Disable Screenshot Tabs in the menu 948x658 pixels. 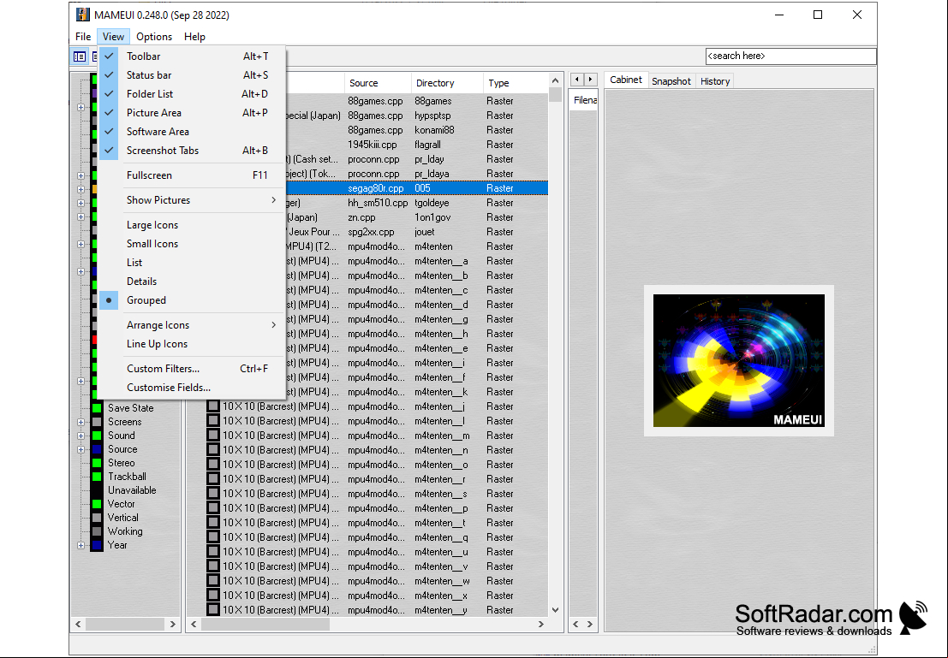point(192,150)
